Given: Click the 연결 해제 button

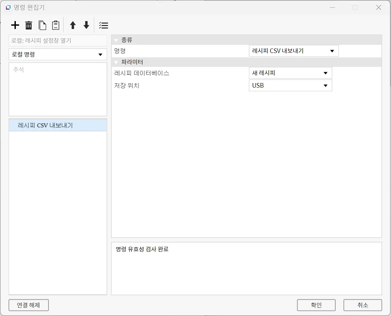Looking at the screenshot, I should coord(29,305).
